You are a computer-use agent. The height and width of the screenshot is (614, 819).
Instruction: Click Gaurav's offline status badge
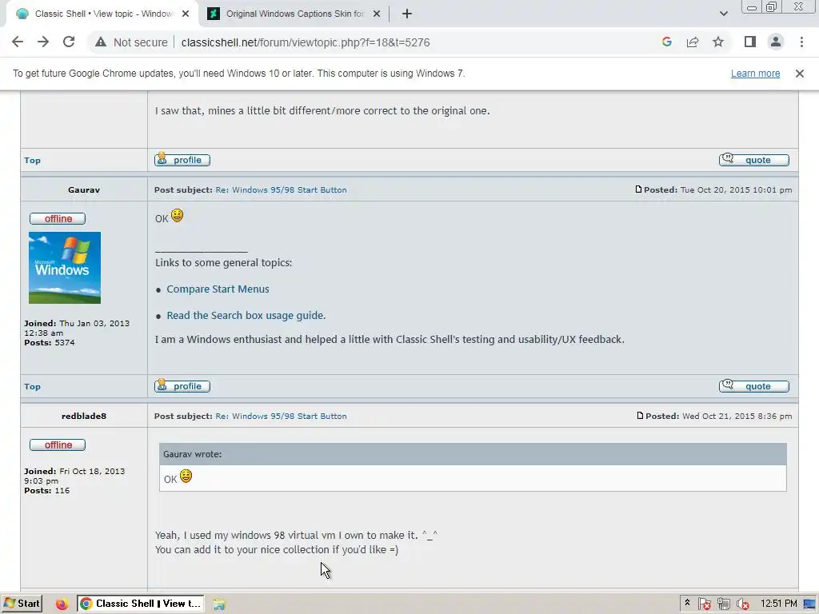58,218
